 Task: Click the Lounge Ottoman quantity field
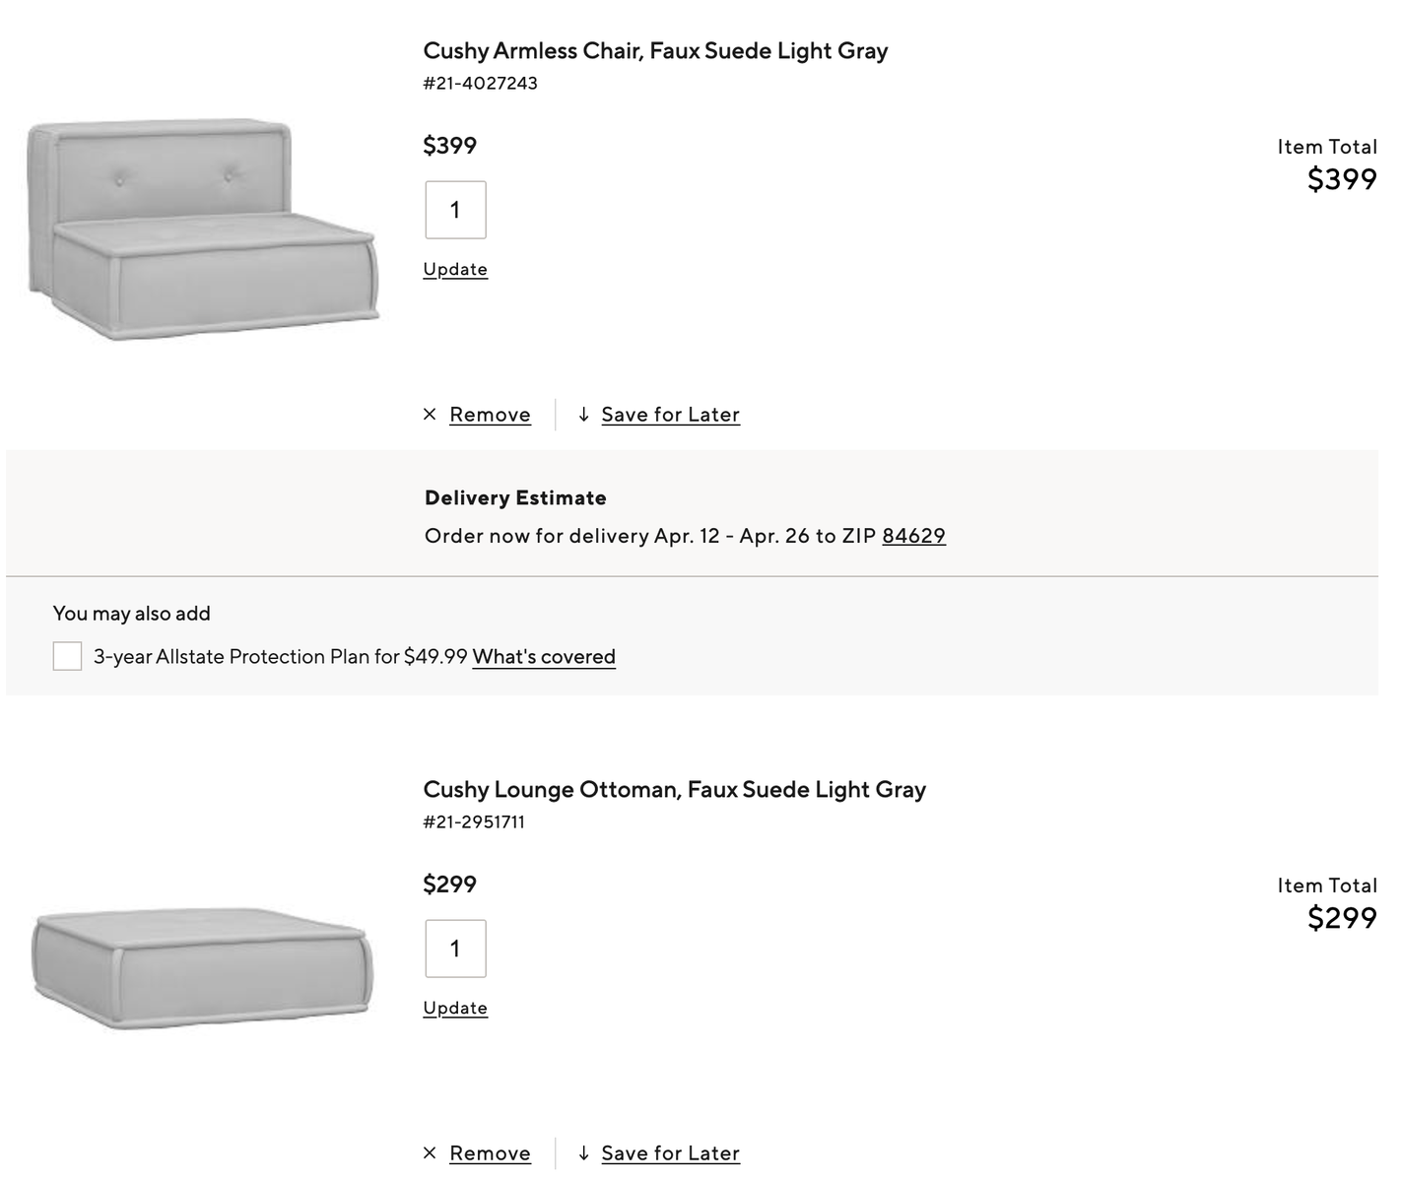point(455,949)
